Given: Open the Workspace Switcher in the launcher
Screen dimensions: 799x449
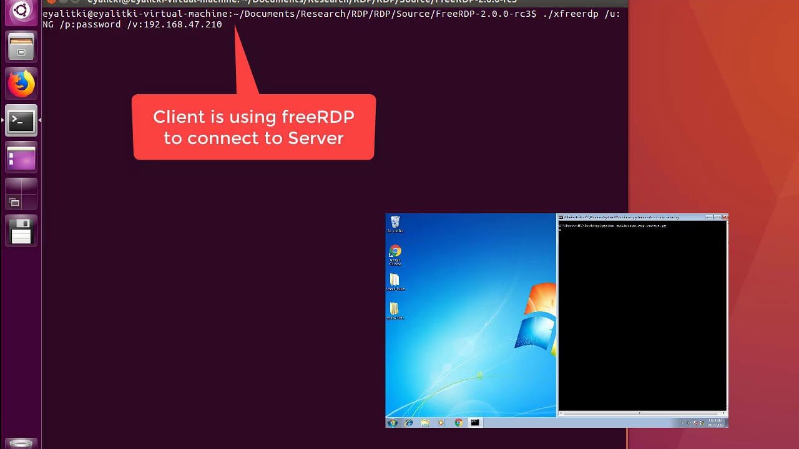Looking at the screenshot, I should (x=21, y=194).
